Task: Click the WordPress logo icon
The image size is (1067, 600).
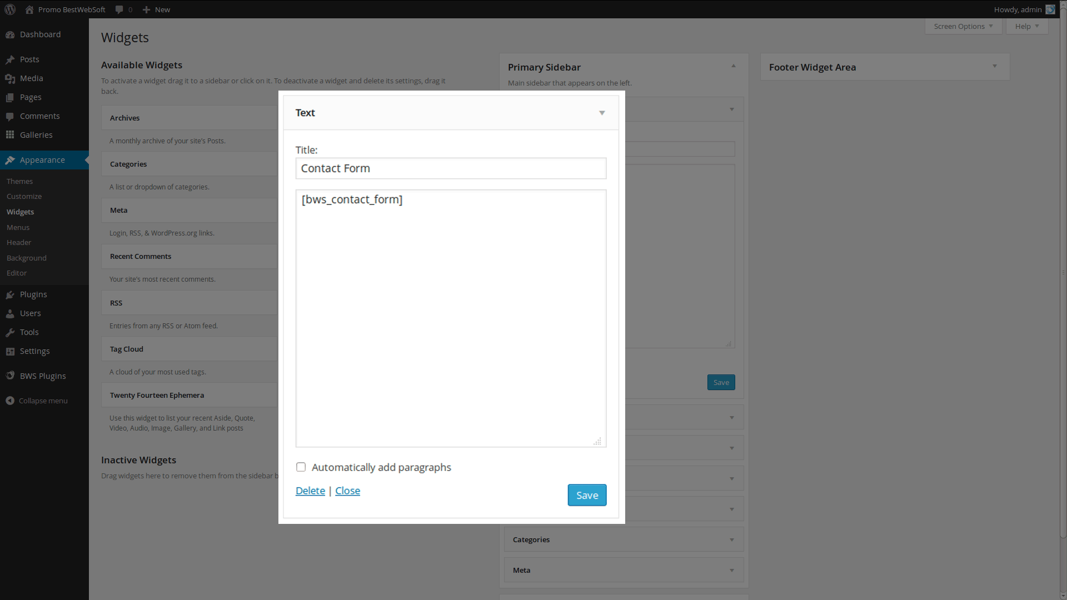Action: [x=10, y=9]
